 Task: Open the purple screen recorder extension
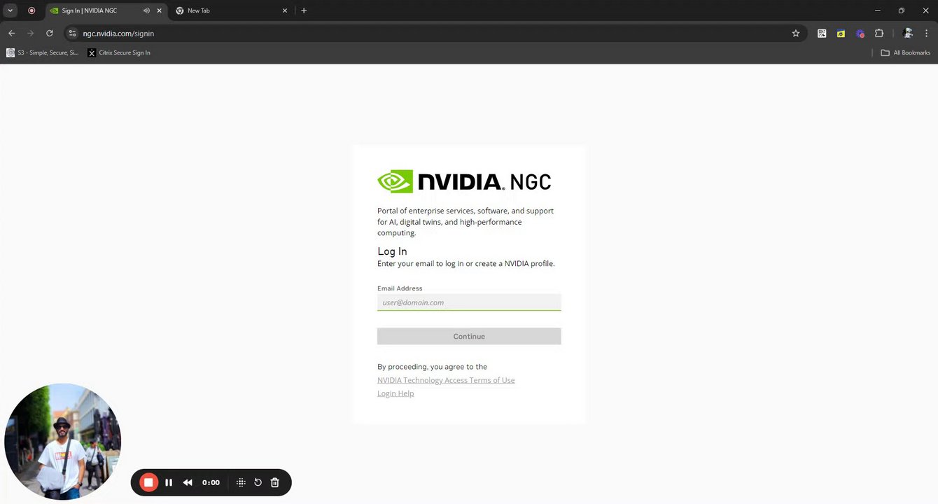click(x=860, y=33)
